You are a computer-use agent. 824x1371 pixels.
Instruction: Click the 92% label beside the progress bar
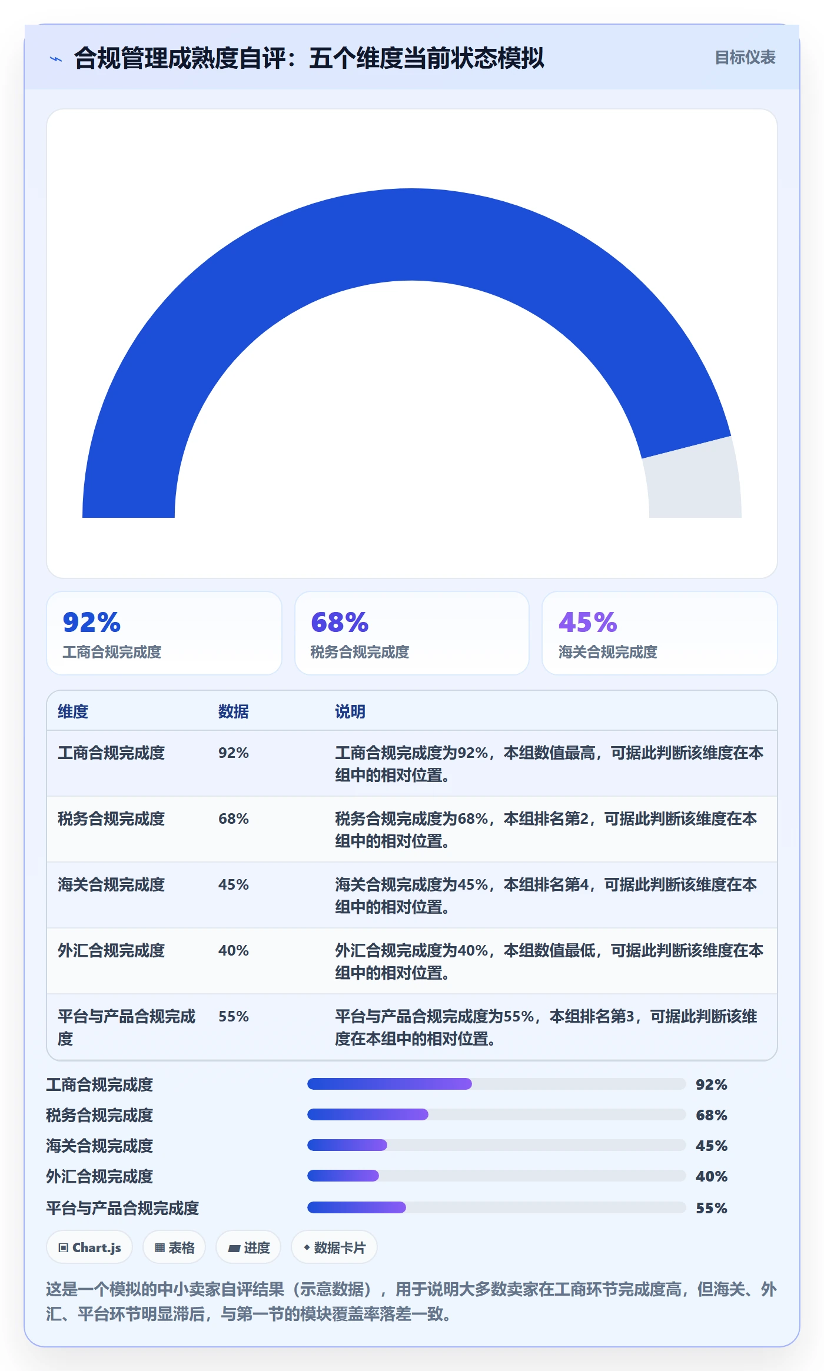(712, 1084)
